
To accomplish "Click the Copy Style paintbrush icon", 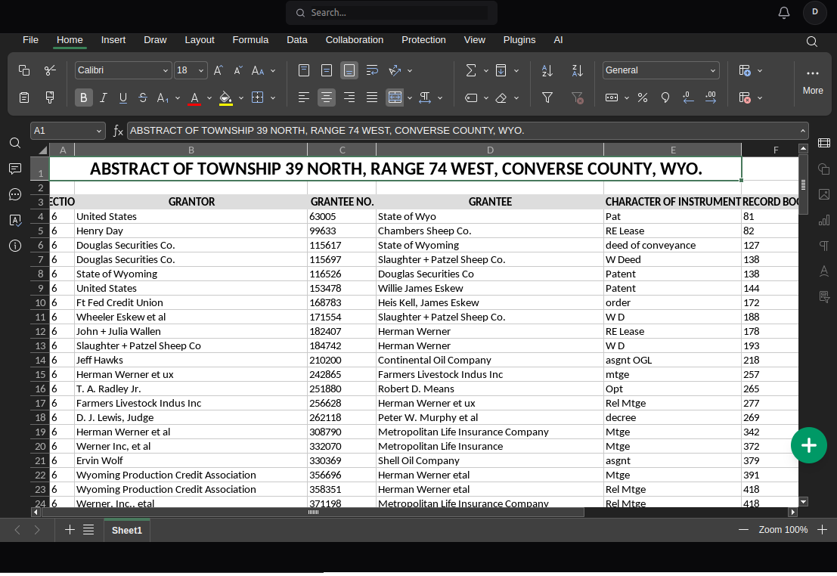I will point(50,98).
